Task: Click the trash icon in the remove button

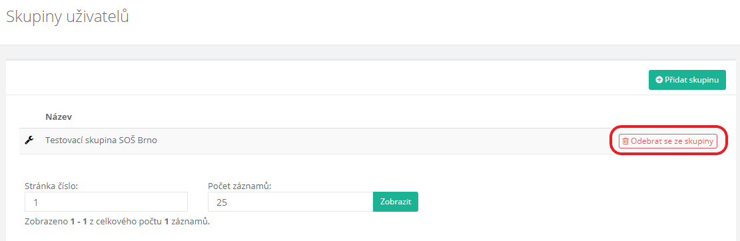Action: click(x=625, y=141)
